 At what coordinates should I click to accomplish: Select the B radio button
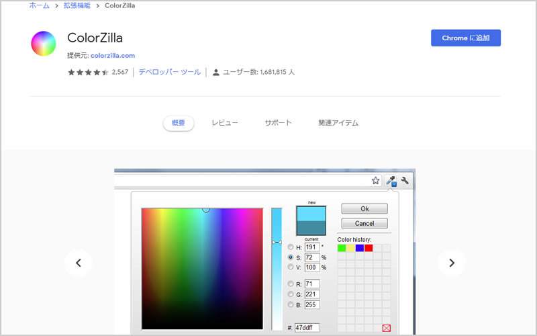(291, 304)
